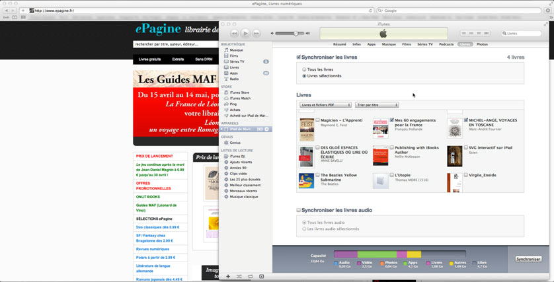Switch to the Infos tab
This screenshot has width=554, height=282.
356,44
